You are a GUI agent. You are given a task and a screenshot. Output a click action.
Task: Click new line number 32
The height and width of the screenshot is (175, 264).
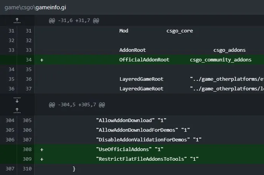pos(29,41)
